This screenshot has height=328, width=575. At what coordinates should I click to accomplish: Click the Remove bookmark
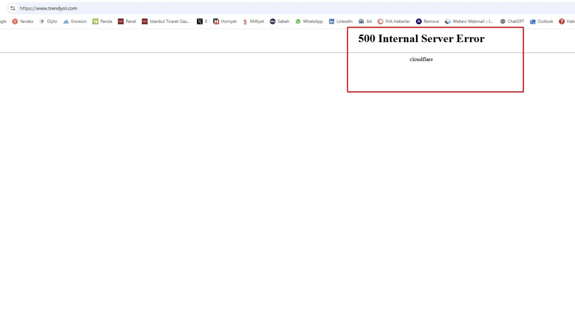click(x=428, y=22)
